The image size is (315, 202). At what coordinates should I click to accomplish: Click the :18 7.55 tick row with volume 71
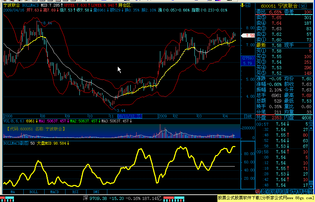tap(282, 168)
